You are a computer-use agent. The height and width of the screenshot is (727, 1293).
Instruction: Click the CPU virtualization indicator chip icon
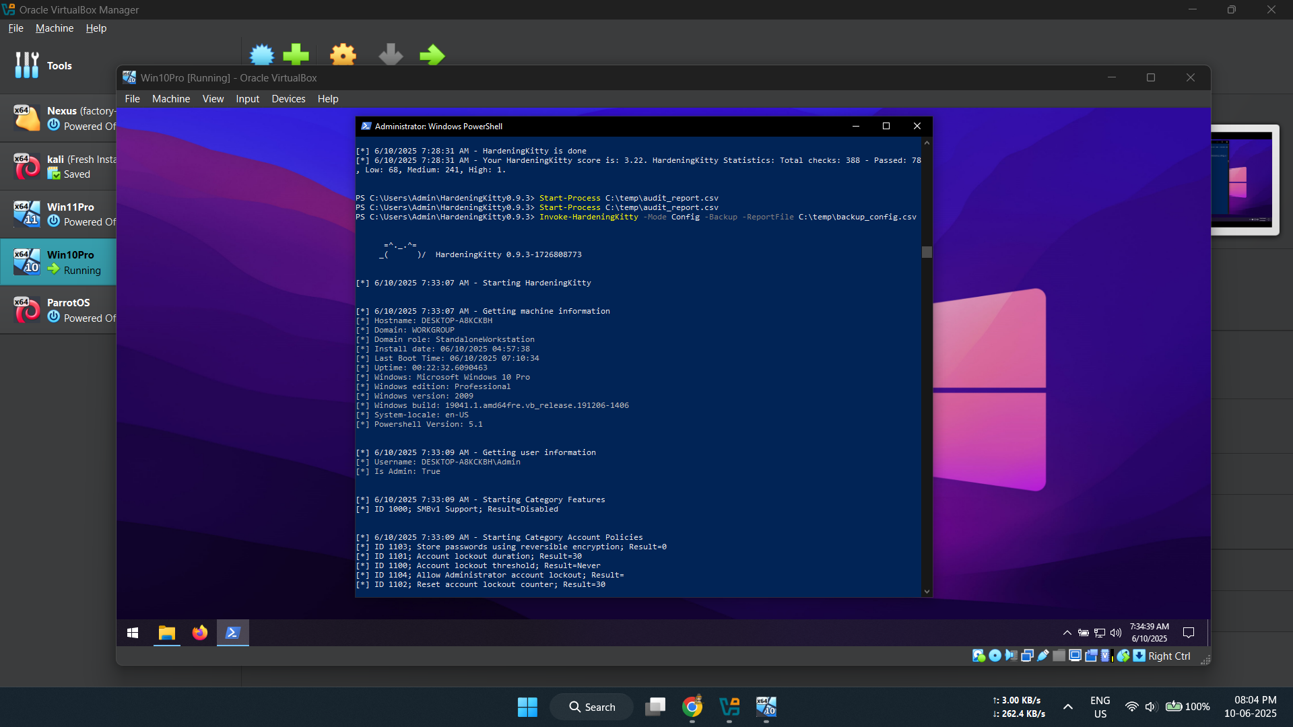pos(1106,656)
